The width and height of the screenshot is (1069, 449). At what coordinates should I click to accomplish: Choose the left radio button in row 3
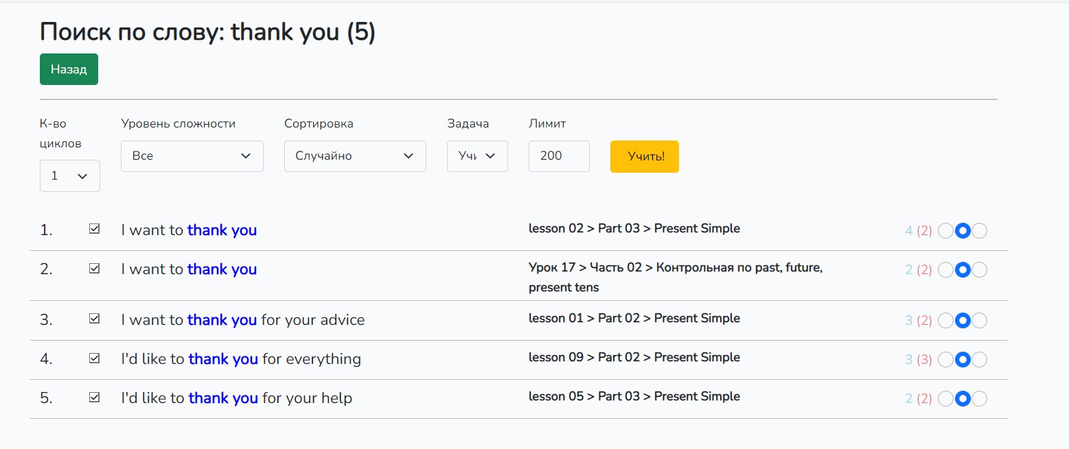[x=945, y=320]
